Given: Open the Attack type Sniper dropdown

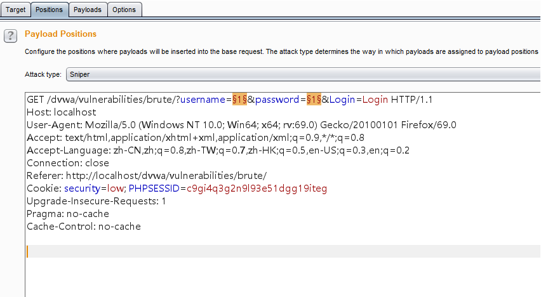Looking at the screenshot, I should 304,74.
